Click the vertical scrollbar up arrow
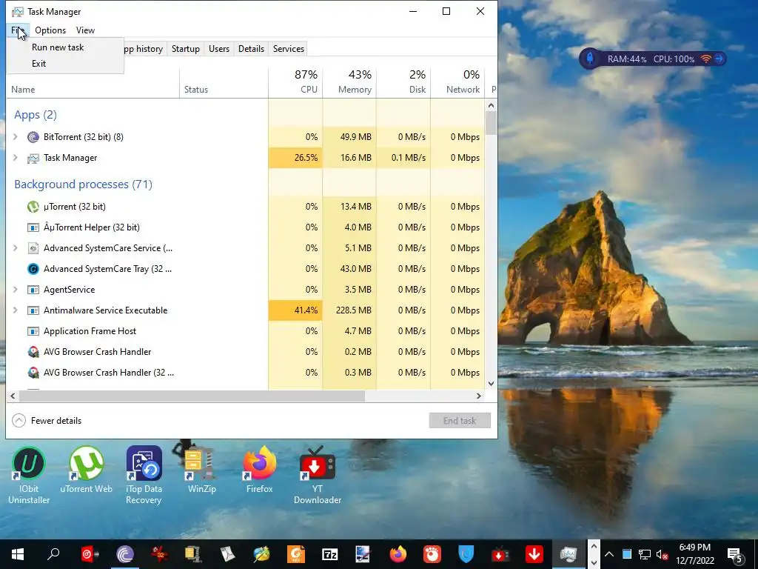Viewport: 758px width, 569px height. point(492,105)
